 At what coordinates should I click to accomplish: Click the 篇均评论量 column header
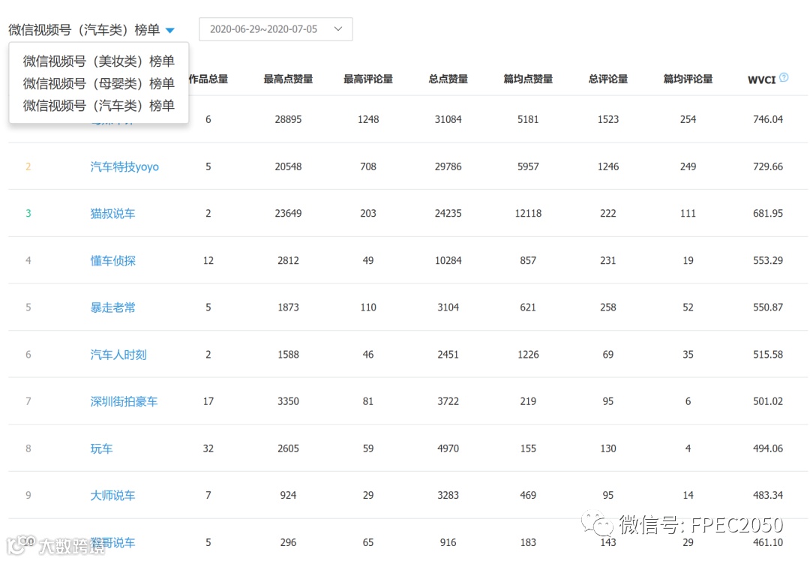(x=688, y=79)
